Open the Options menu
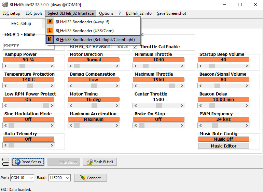The image size is (263, 192). point(106,13)
